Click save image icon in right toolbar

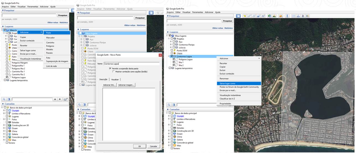coord(303,16)
